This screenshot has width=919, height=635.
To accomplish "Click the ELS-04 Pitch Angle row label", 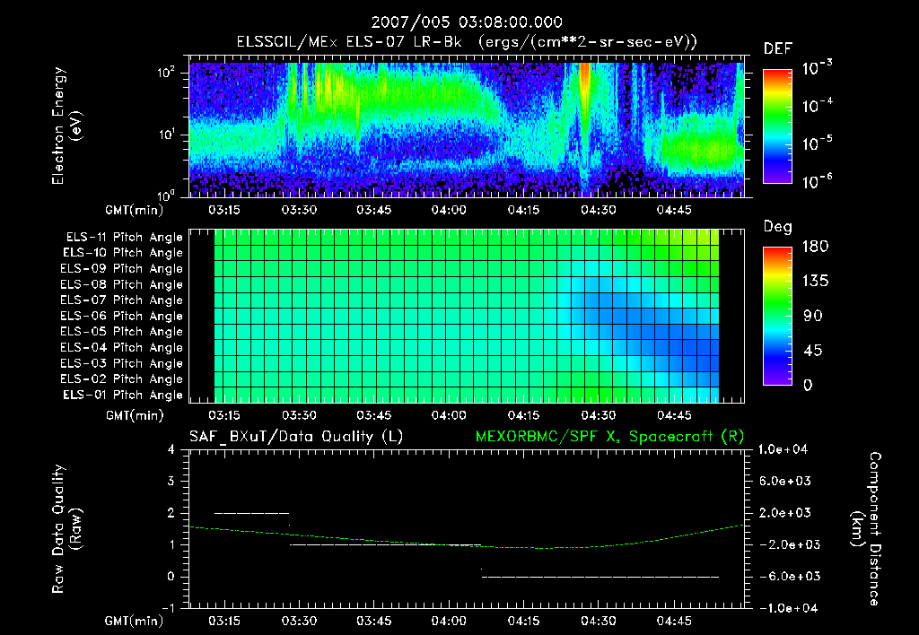I will tap(121, 347).
